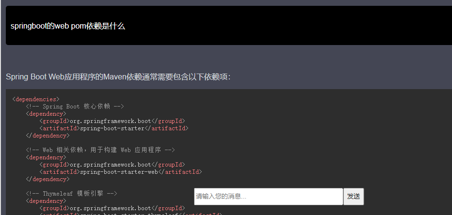
Task: Click the spring-boot-starter artifactId line
Action: click(114, 128)
